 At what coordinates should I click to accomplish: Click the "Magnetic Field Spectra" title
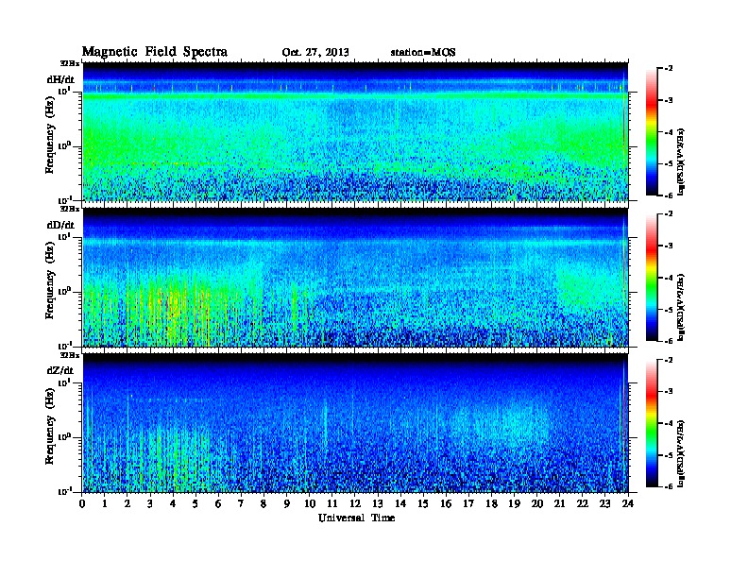(155, 52)
